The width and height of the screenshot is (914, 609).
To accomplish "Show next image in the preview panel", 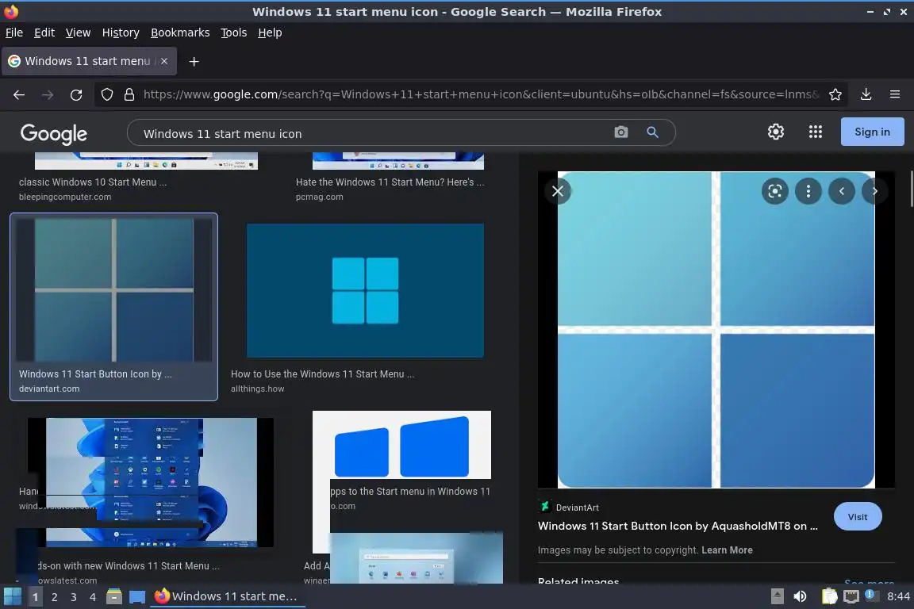I will (874, 191).
